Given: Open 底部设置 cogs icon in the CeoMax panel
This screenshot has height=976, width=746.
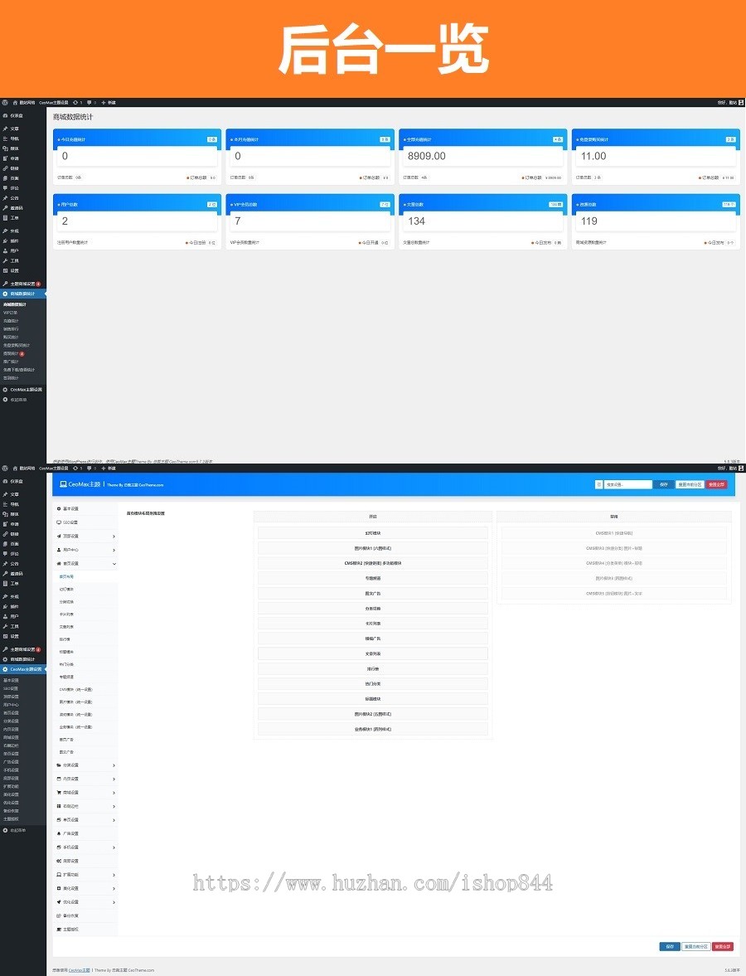Looking at the screenshot, I should [x=59, y=861].
